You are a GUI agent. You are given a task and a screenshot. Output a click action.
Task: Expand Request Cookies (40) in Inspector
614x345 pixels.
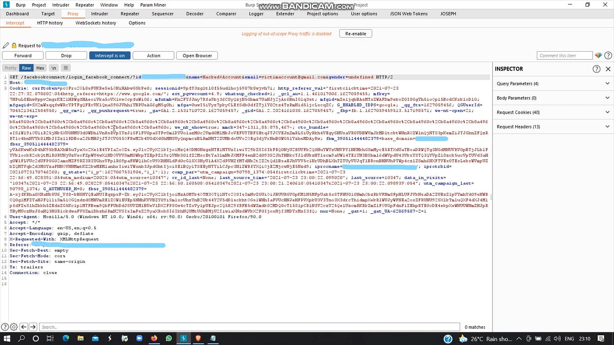(553, 113)
